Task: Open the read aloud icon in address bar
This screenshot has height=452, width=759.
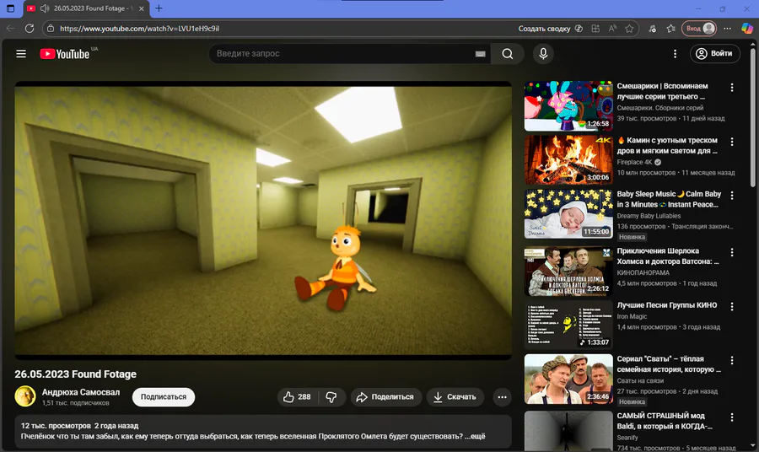Action: [612, 29]
